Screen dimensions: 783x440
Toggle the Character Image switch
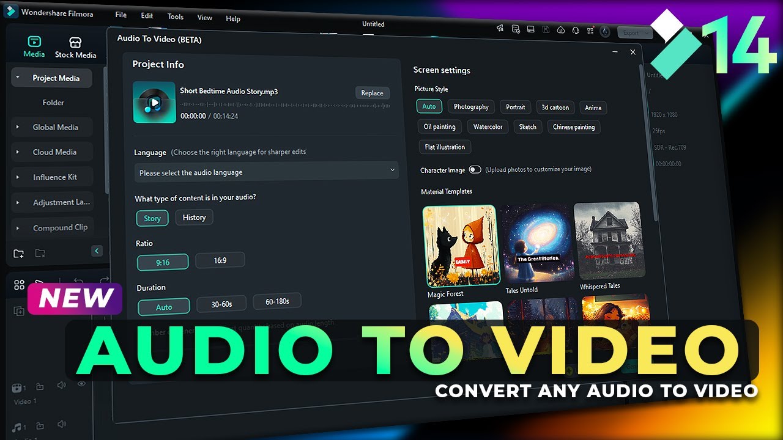point(475,170)
